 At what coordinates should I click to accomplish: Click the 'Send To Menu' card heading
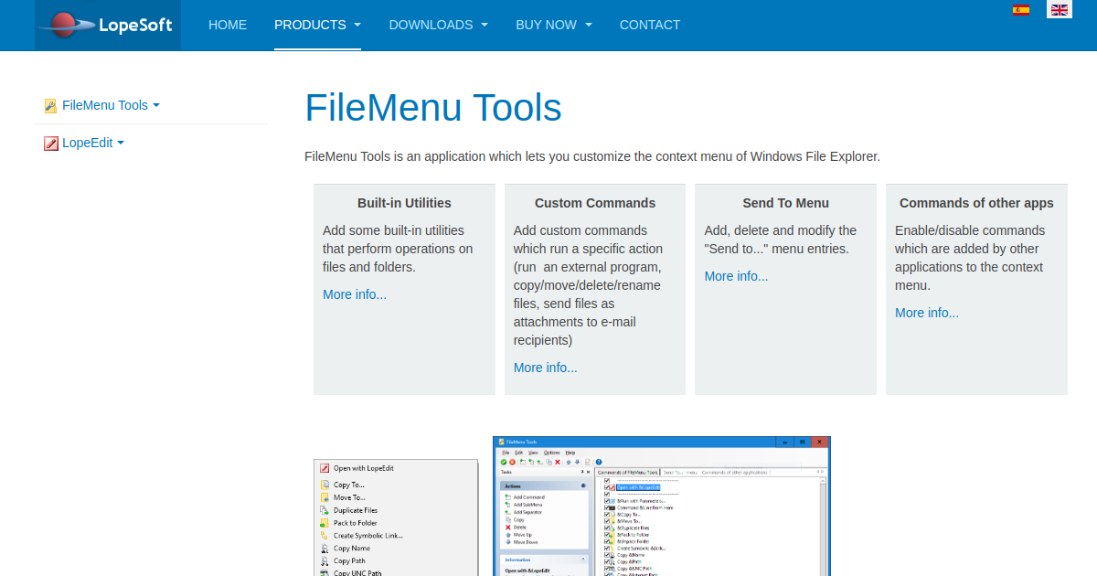click(x=786, y=203)
